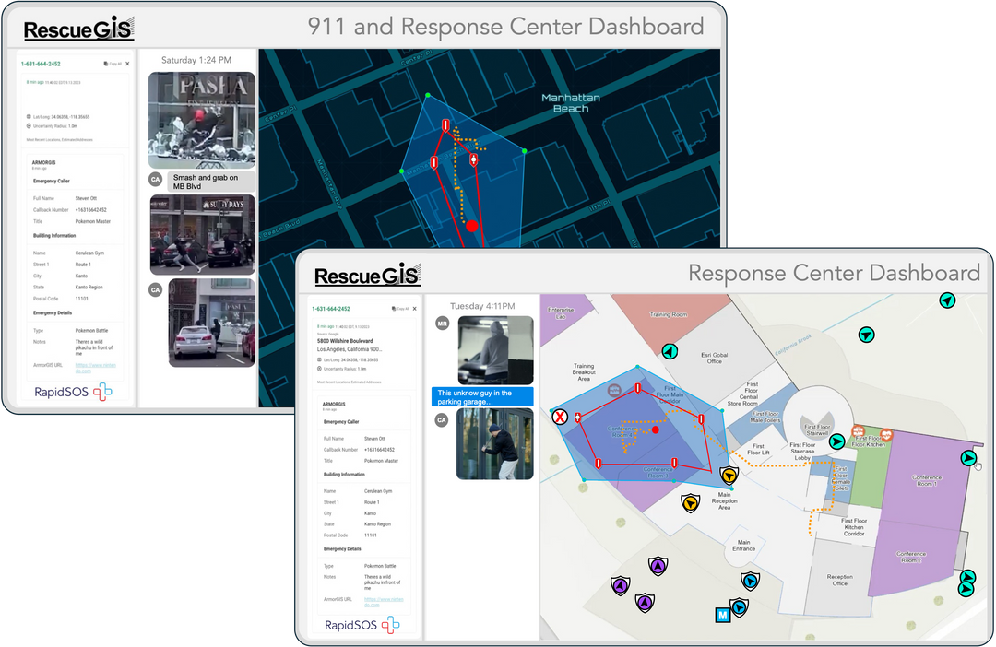996x647 pixels.
Task: Select teal arrow marker right of Conference Room 1
Action: point(968,458)
